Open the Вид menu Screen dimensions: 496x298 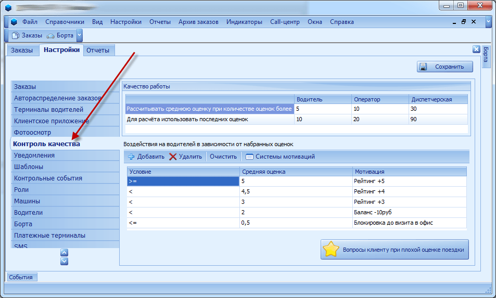[97, 22]
